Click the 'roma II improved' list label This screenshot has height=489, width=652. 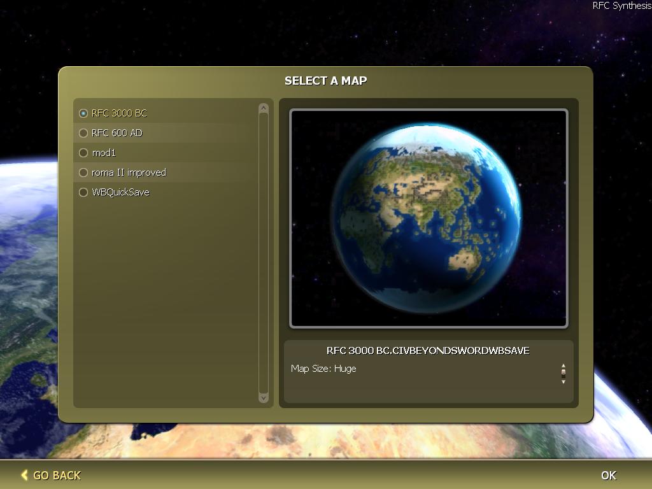[129, 173]
